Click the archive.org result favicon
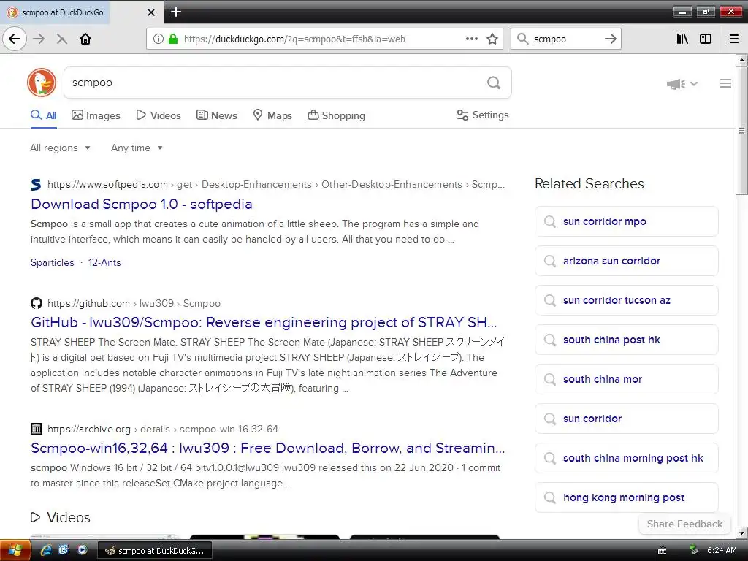748x561 pixels. (x=37, y=429)
